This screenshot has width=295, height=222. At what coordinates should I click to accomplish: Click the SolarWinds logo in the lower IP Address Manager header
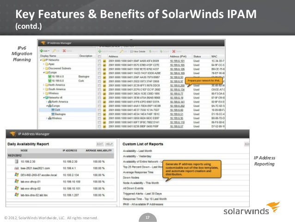pyautogui.click(x=12, y=134)
